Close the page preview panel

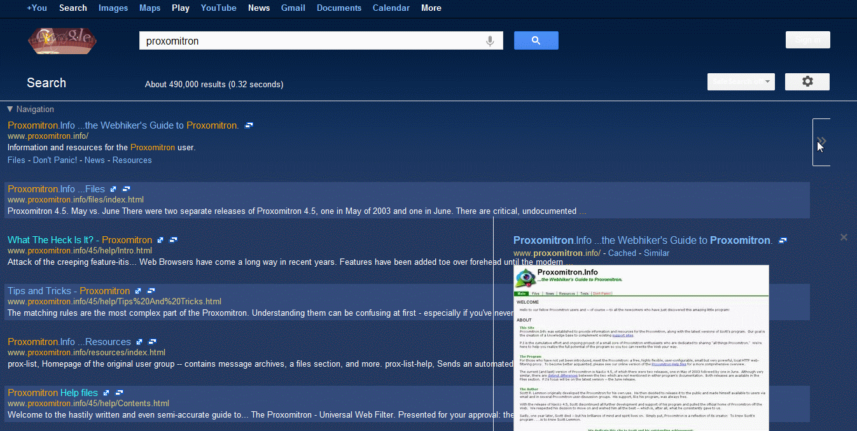pos(844,237)
